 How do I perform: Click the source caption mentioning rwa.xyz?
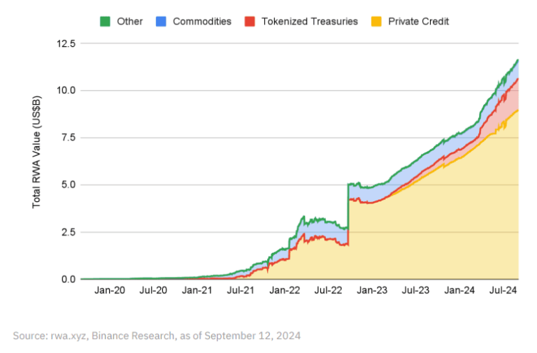pyautogui.click(x=157, y=336)
